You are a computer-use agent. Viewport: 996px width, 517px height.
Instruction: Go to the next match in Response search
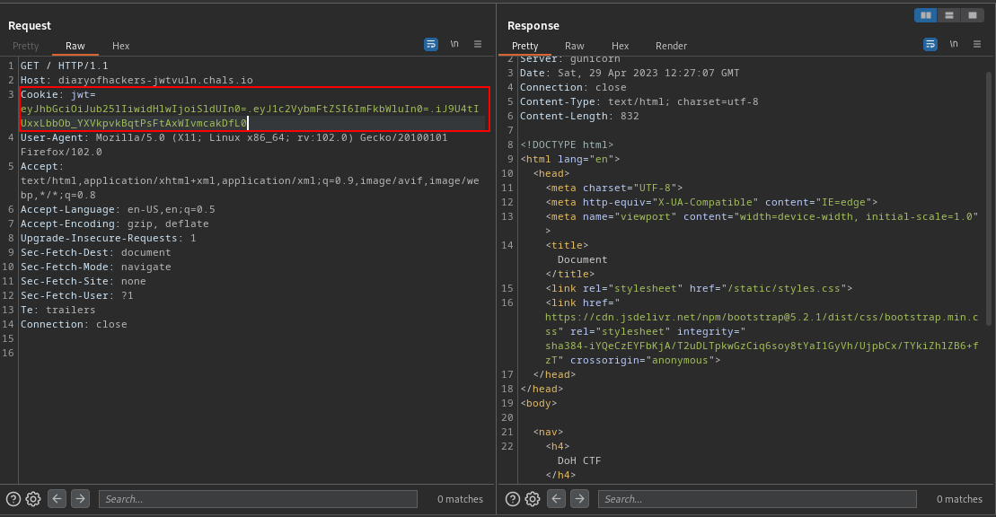tap(579, 498)
